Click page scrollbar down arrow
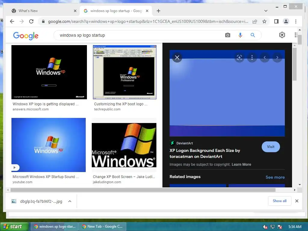The width and height of the screenshot is (308, 231). pyautogui.click(x=300, y=185)
